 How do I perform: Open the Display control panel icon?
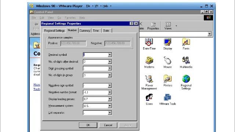pos(167,42)
